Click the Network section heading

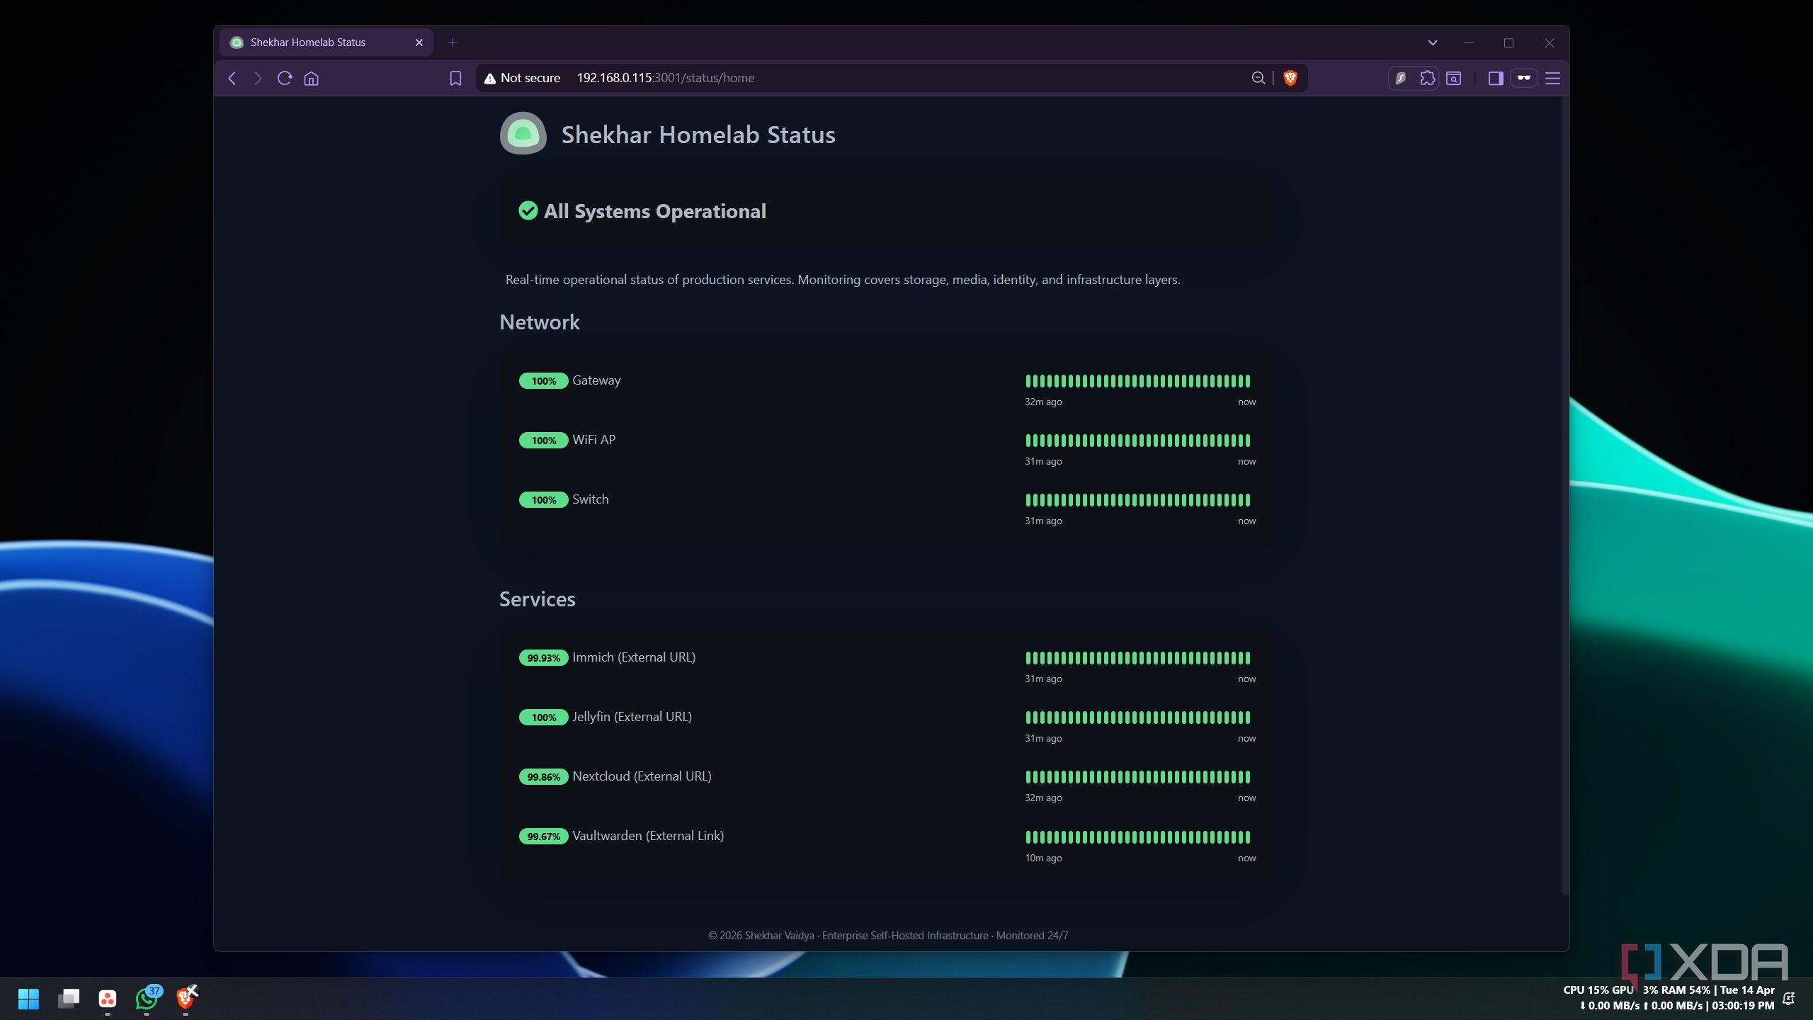(540, 322)
